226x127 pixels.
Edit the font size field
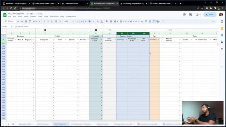(x=81, y=22)
